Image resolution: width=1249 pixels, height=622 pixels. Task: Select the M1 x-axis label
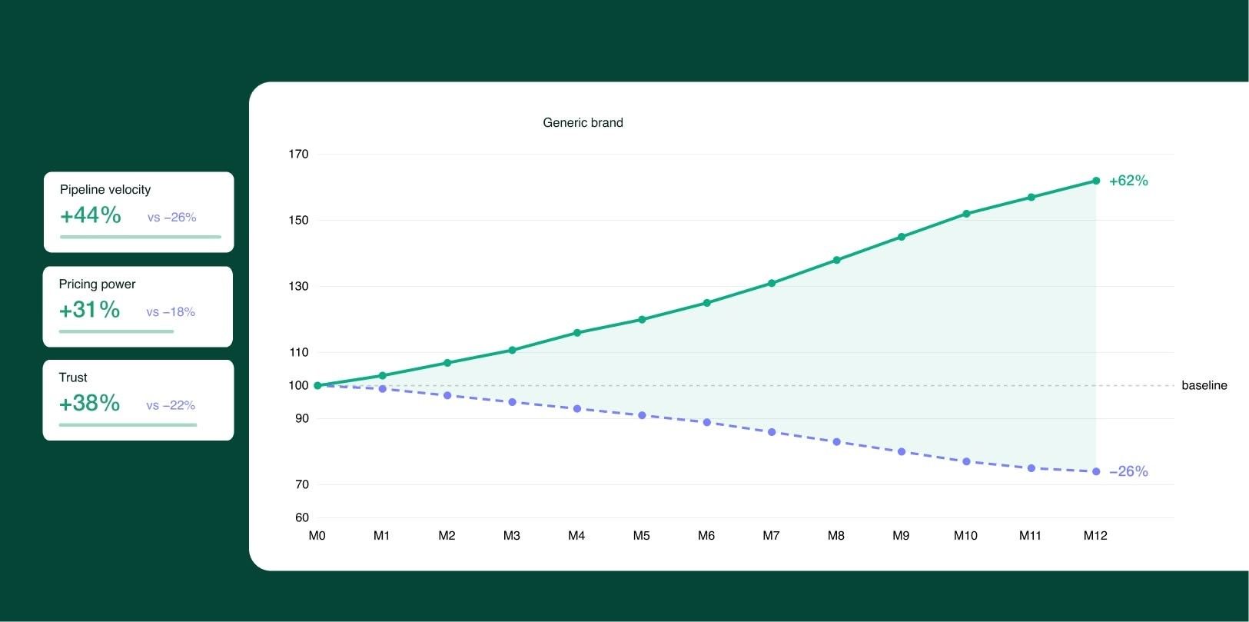382,536
